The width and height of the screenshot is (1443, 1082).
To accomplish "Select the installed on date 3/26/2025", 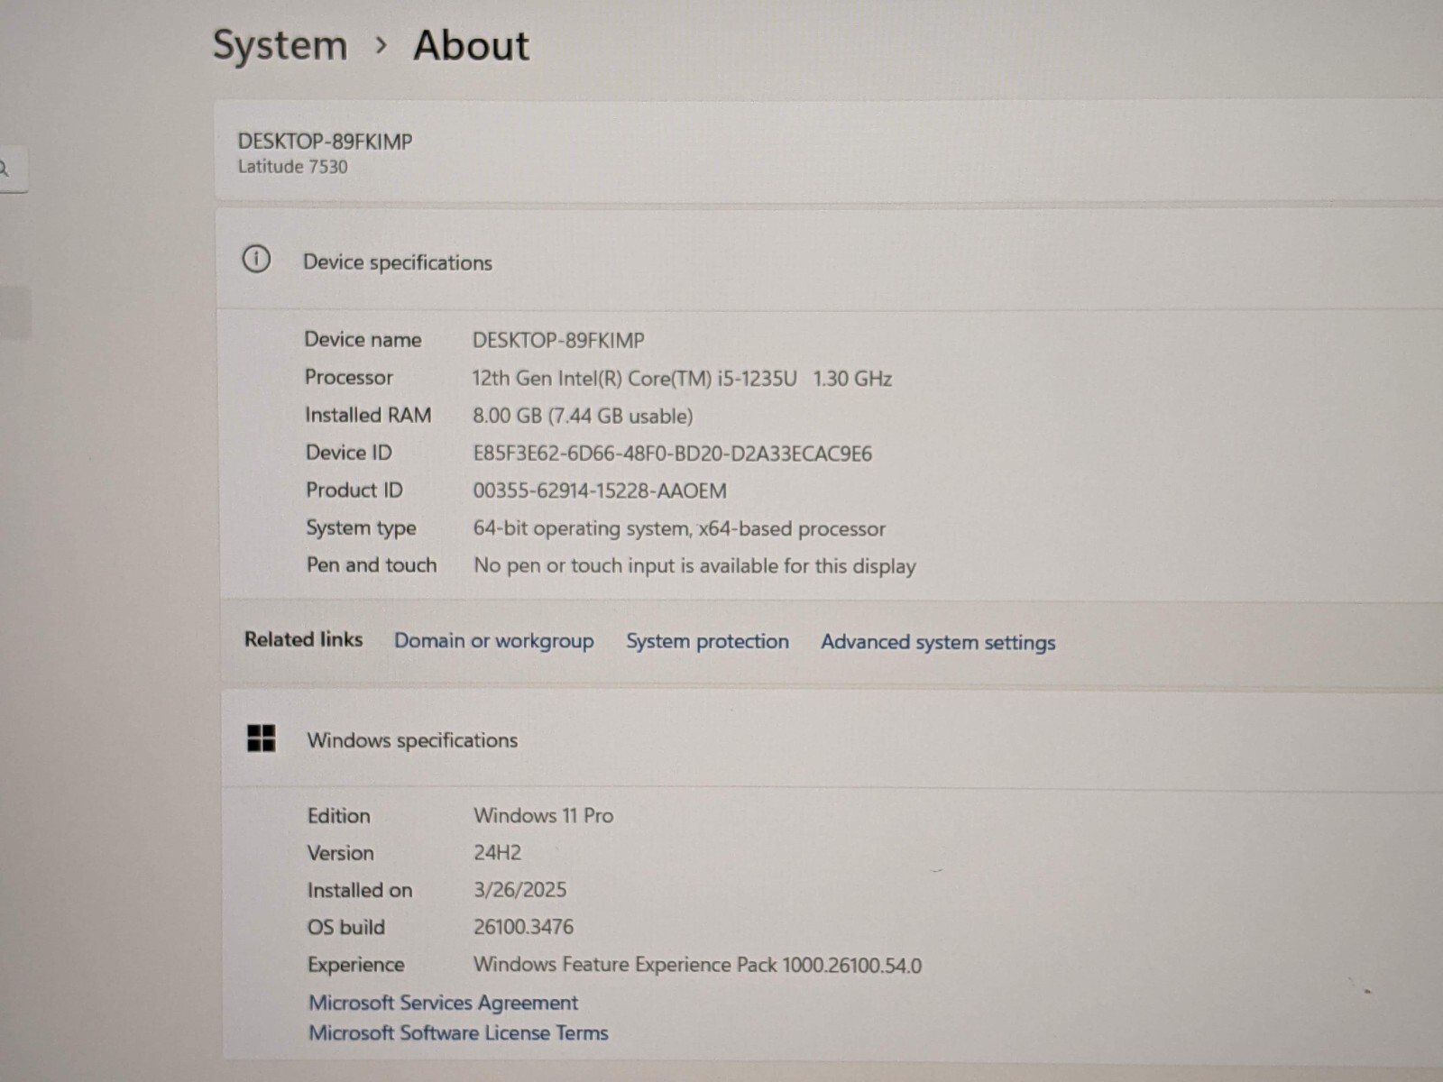I will click(519, 890).
